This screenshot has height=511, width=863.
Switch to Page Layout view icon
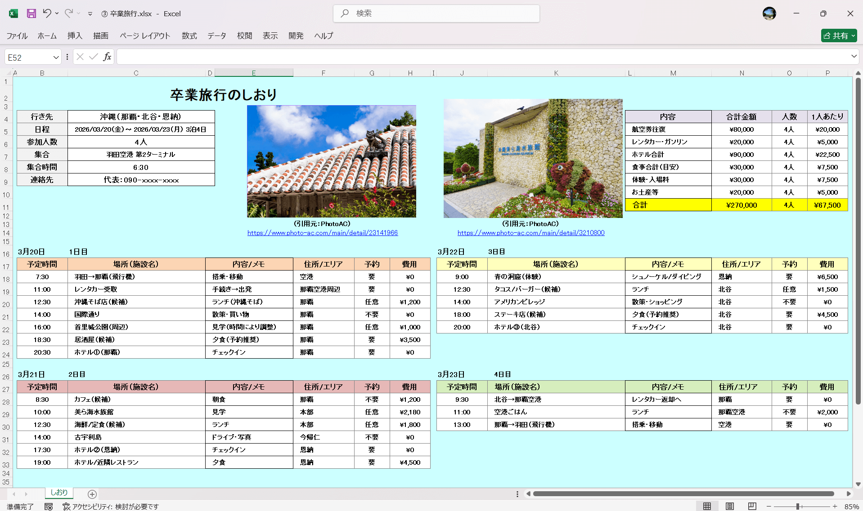729,506
